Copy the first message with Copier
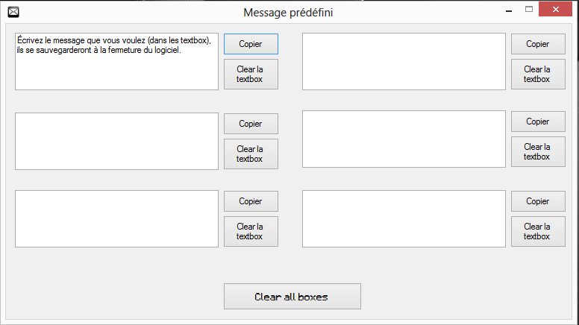 tap(251, 44)
